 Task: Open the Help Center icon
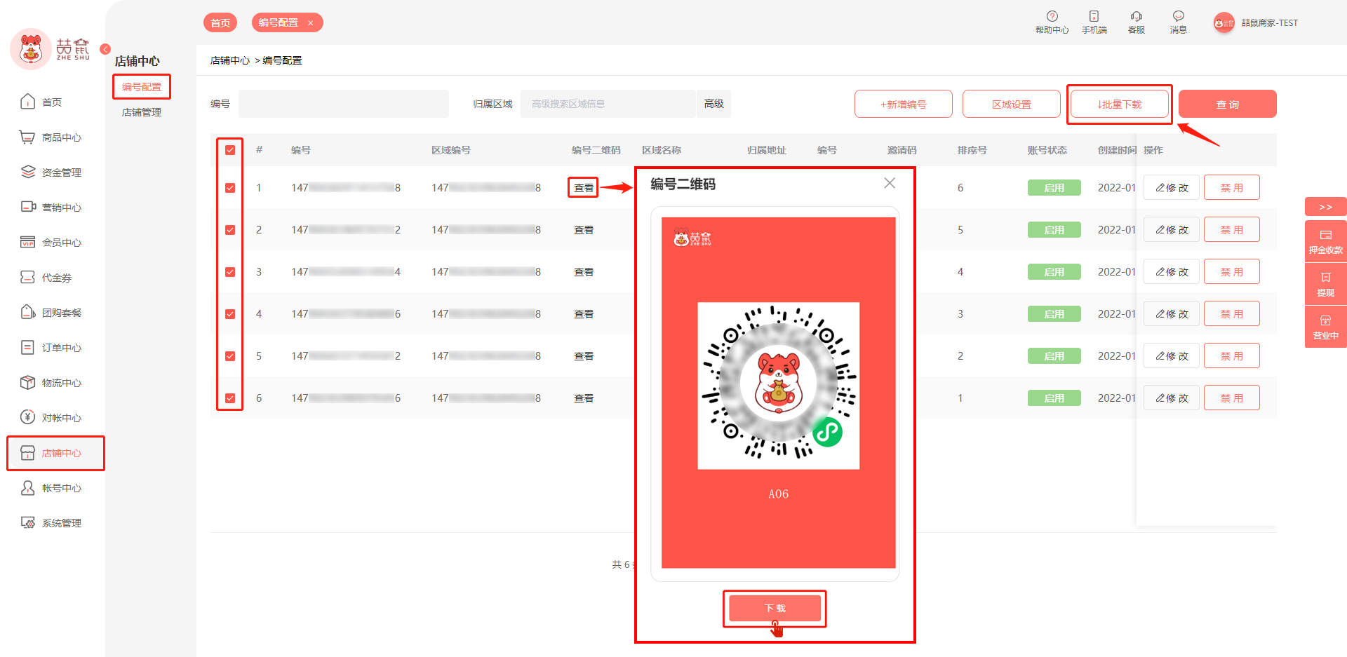tap(1052, 16)
